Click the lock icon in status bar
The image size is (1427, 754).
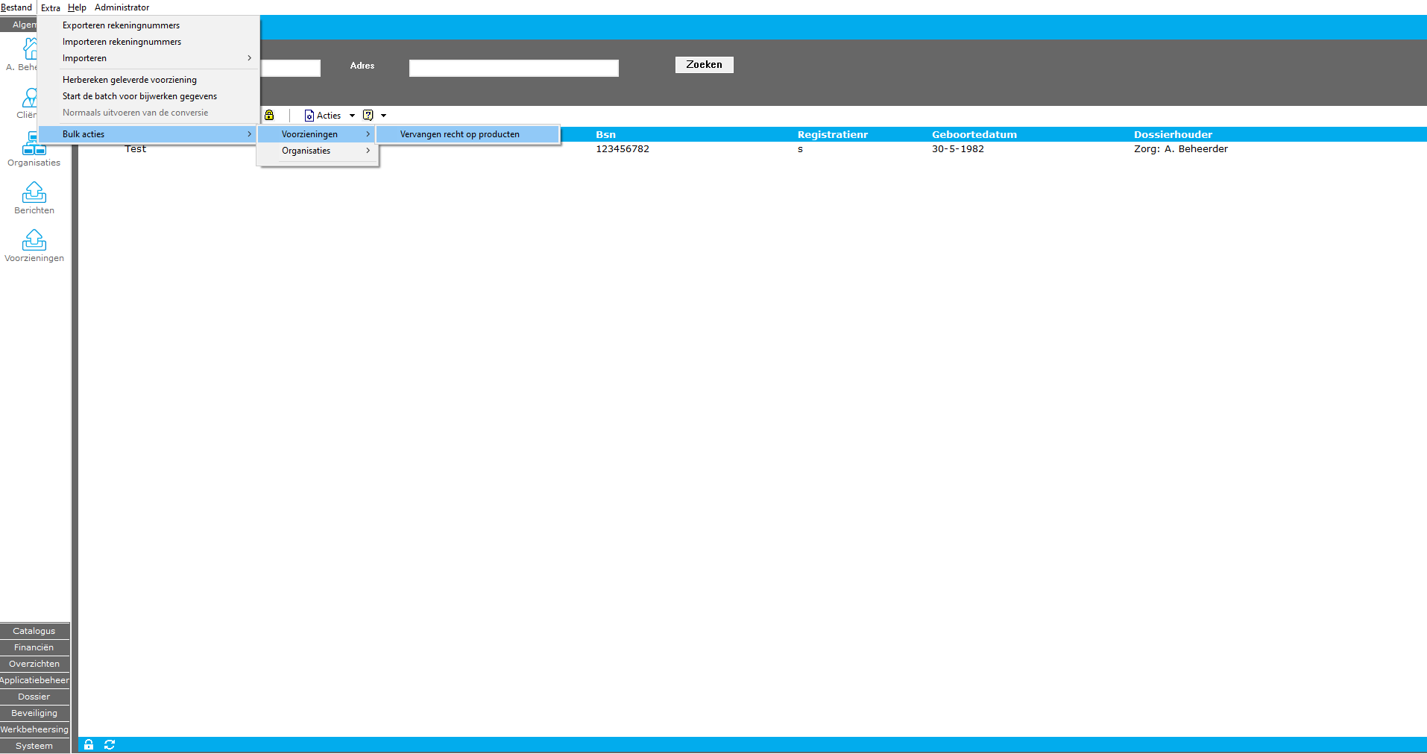89,745
